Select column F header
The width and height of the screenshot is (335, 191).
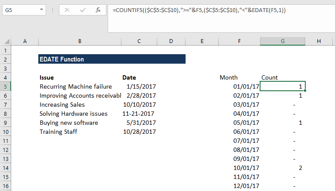[239, 41]
